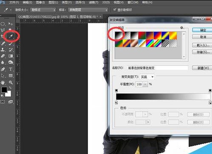212x154 pixels.
Task: Open gradient presets gear menu
Action: [x=182, y=28]
